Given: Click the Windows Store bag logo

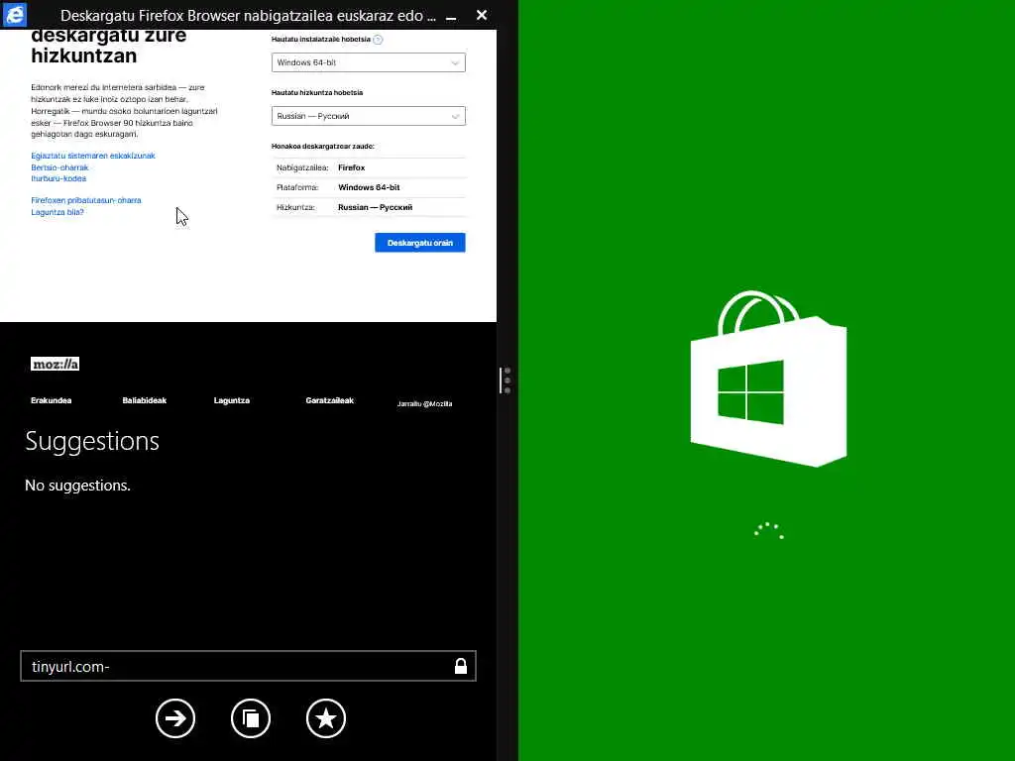Looking at the screenshot, I should click(x=768, y=379).
